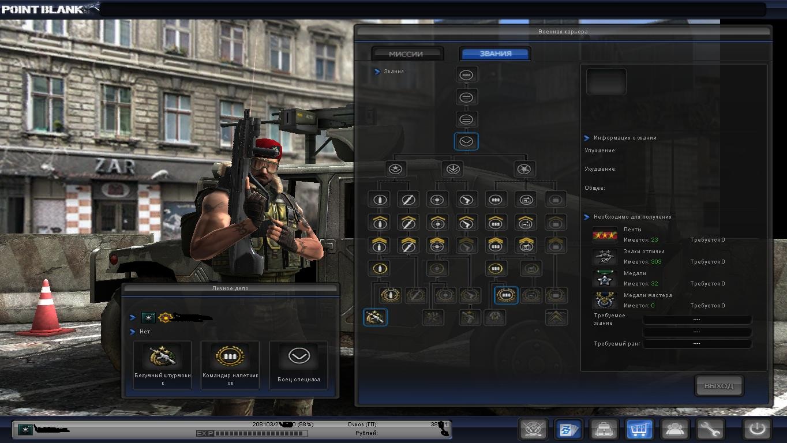787x443 pixels.
Task: Select the plain three-bullet rank icon without chevrons
Action: pos(496,200)
